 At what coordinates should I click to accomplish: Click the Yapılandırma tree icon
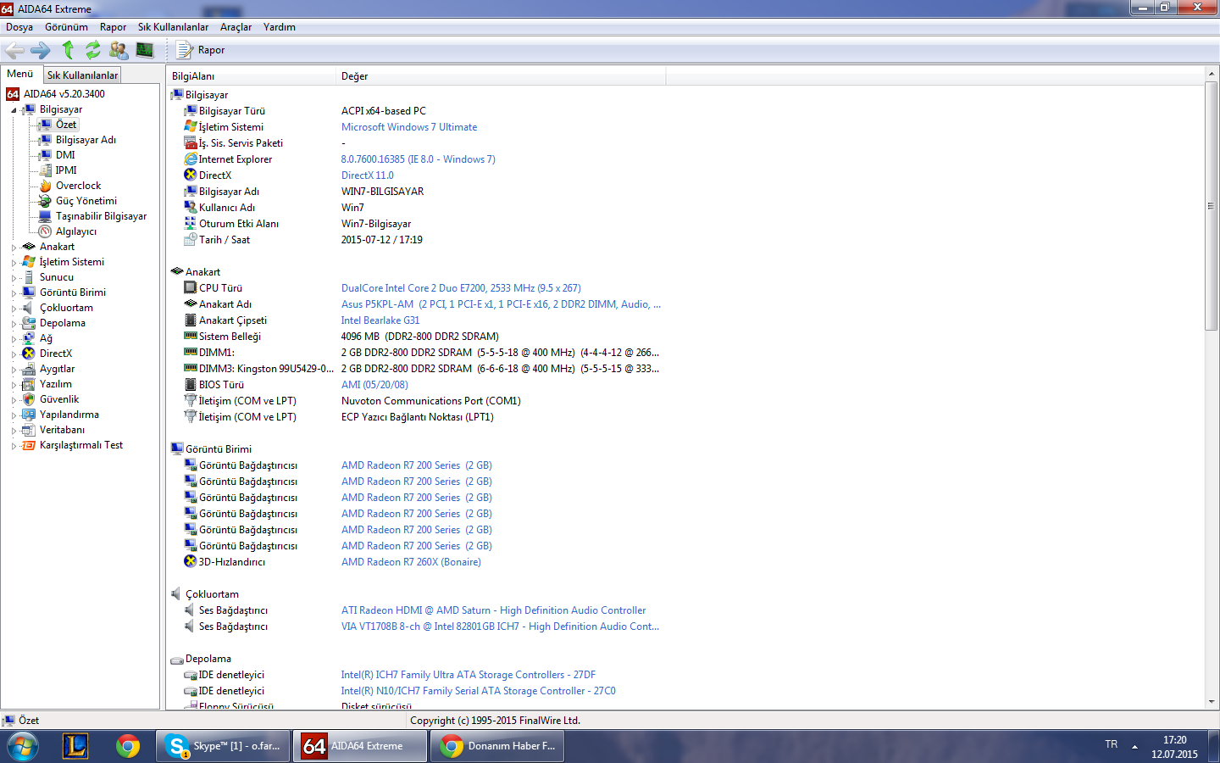[29, 415]
